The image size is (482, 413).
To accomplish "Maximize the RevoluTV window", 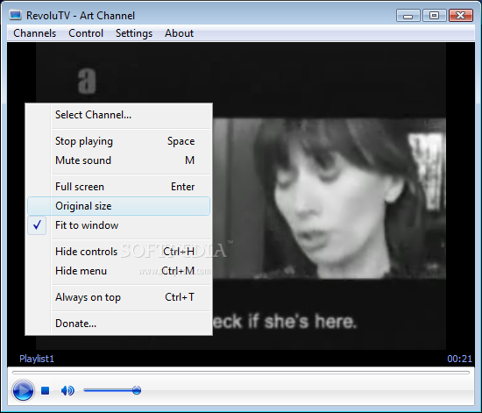I will (434, 16).
